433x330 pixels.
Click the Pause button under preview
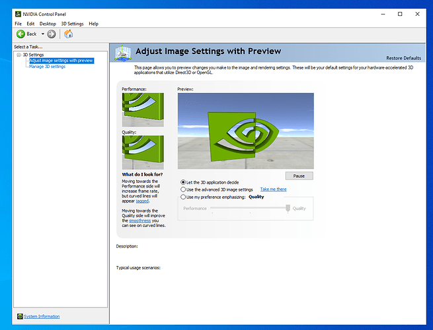(299, 176)
